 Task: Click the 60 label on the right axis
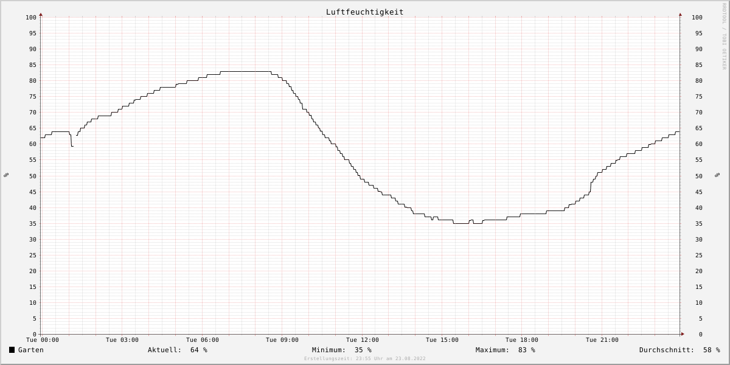[698, 144]
